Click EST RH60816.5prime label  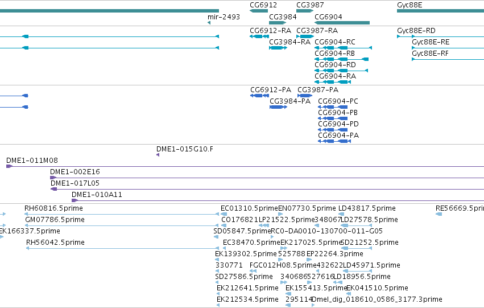click(53, 208)
